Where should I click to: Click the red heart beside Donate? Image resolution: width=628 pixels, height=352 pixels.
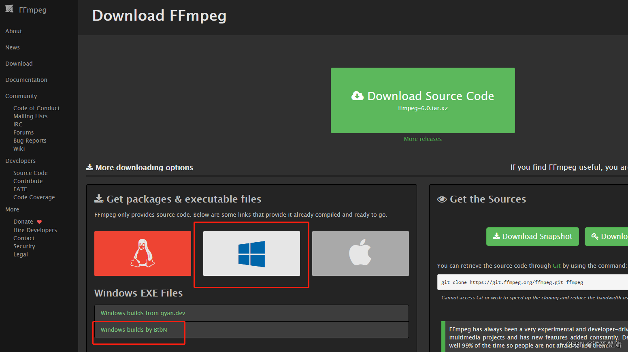coord(39,222)
